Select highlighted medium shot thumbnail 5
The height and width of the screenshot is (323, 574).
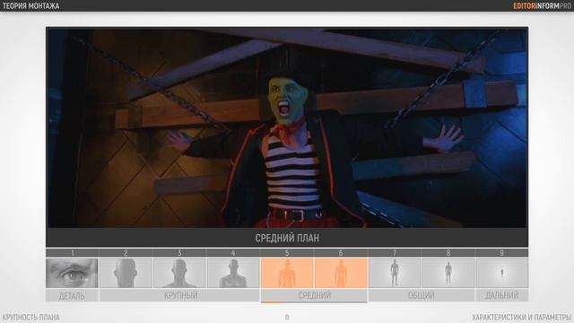pyautogui.click(x=287, y=273)
